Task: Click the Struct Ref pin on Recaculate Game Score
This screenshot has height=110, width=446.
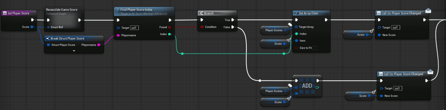Action: tap(48, 27)
